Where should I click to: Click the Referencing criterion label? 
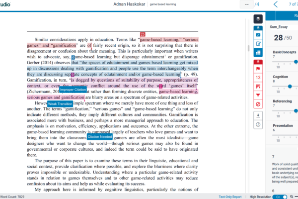(x=282, y=101)
